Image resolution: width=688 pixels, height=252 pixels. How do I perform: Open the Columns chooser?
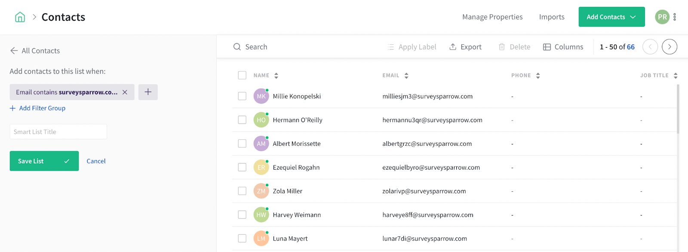click(x=563, y=47)
